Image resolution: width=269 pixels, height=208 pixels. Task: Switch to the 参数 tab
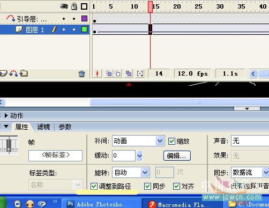point(65,127)
